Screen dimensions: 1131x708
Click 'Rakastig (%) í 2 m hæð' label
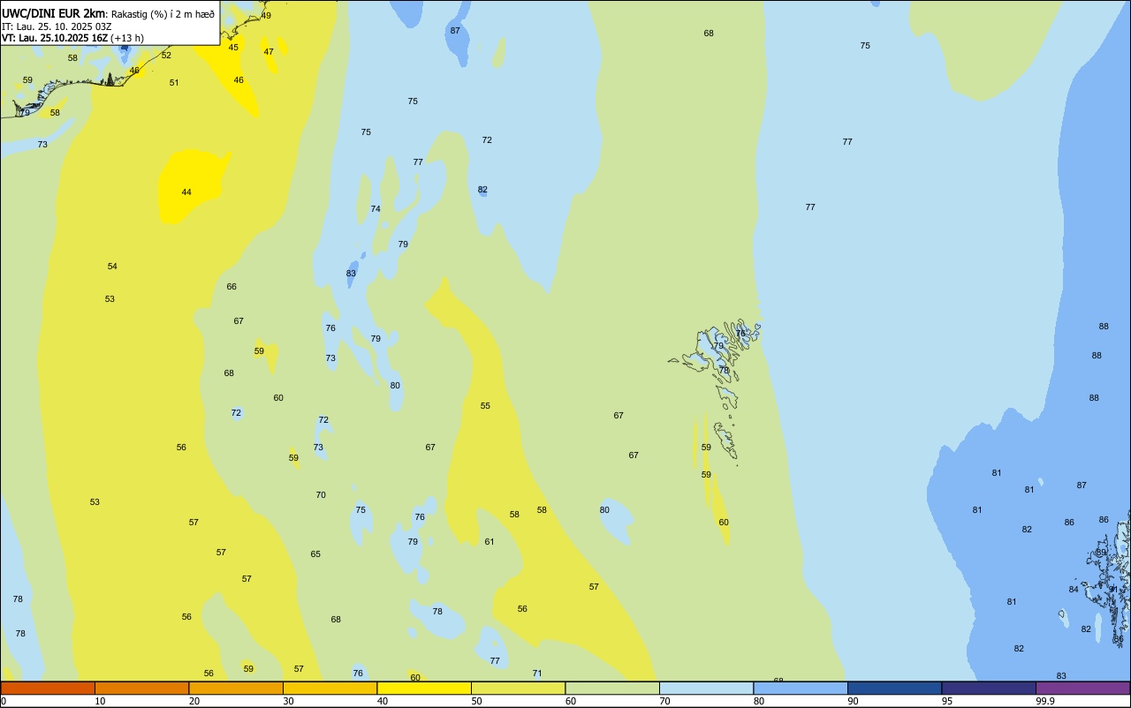click(x=163, y=14)
